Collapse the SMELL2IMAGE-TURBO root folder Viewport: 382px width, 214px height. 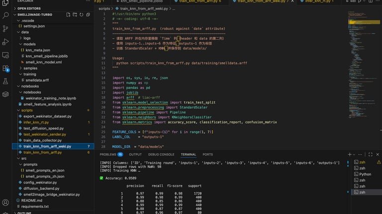(35, 14)
